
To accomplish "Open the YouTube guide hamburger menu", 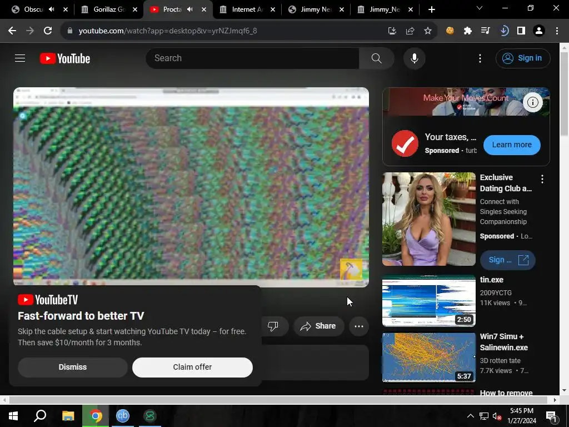I will pos(20,58).
